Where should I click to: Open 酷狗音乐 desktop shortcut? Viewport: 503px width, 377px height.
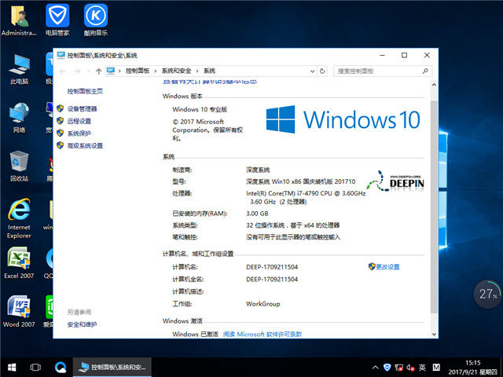click(96, 20)
